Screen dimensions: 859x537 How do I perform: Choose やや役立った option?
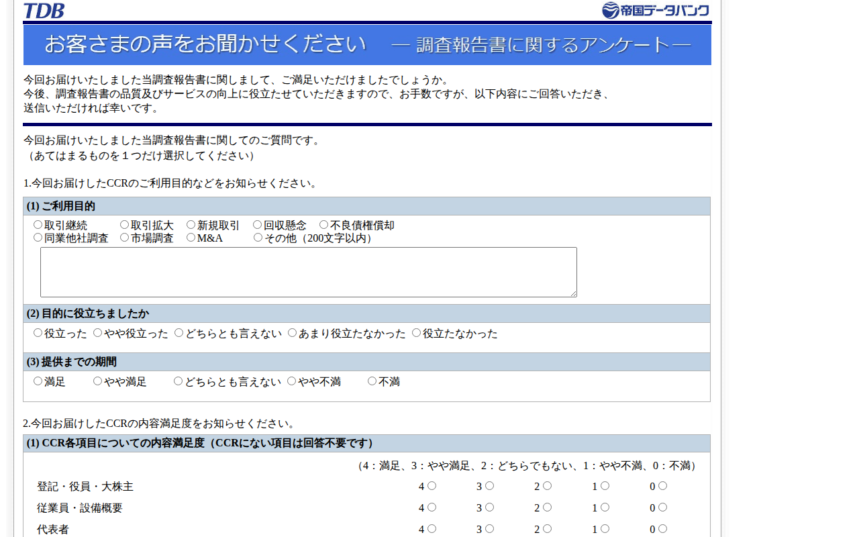point(97,332)
